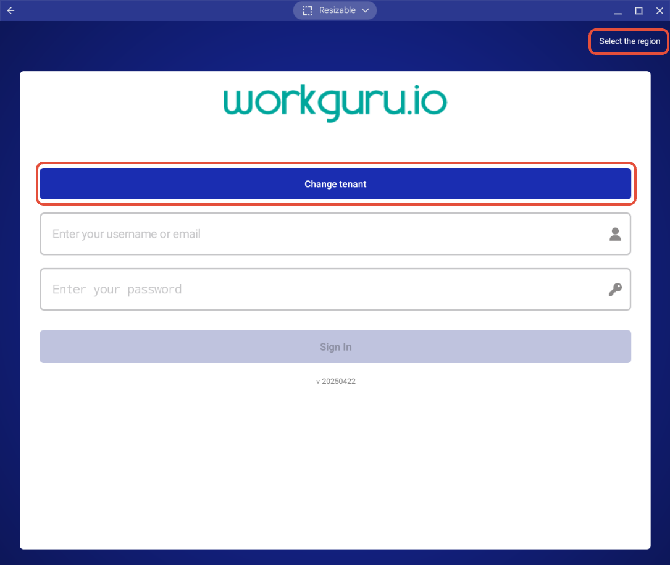Open the Resizable window size dropdown
Screen dimensions: 670x565
(x=335, y=10)
